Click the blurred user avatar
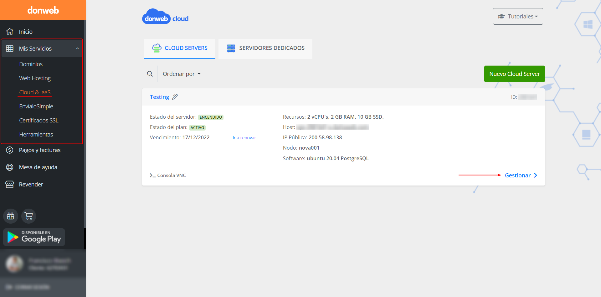Screen dimensions: 601x297 point(14,264)
